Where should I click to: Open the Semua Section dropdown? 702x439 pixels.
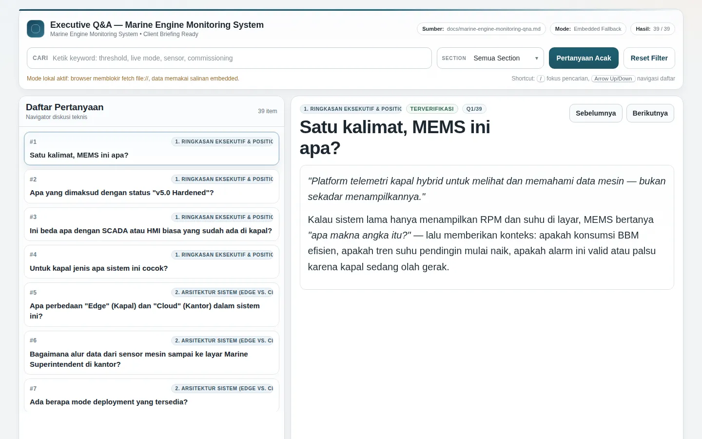click(490, 58)
